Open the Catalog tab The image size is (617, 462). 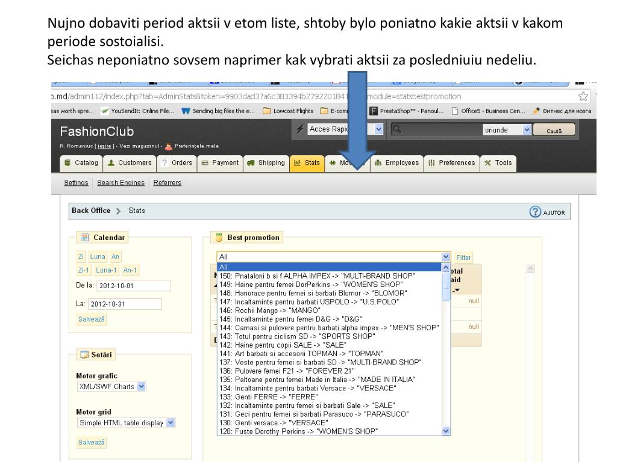81,163
